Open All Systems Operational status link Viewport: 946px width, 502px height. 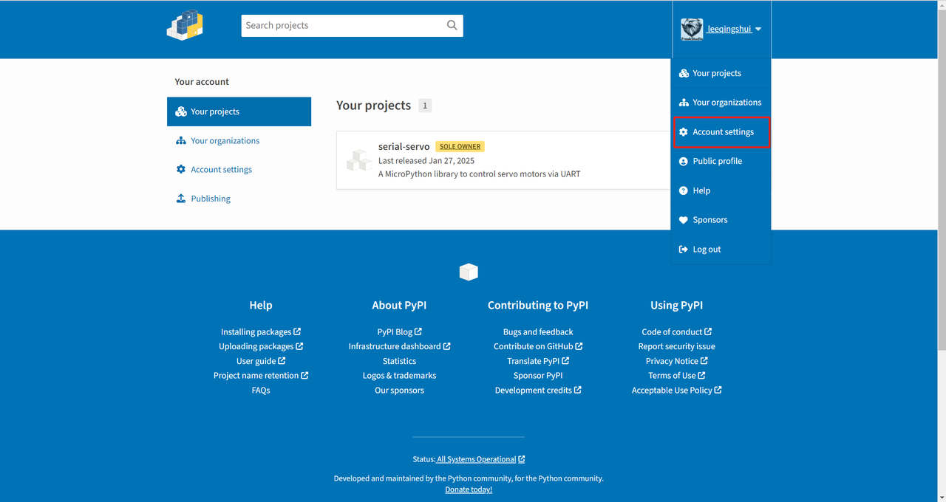(481, 459)
